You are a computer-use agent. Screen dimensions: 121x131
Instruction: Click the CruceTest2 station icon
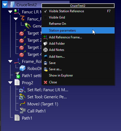pos(12,5)
